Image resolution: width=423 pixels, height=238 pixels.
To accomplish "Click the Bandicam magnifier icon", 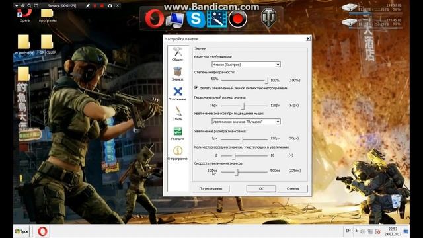I will tap(29, 5).
